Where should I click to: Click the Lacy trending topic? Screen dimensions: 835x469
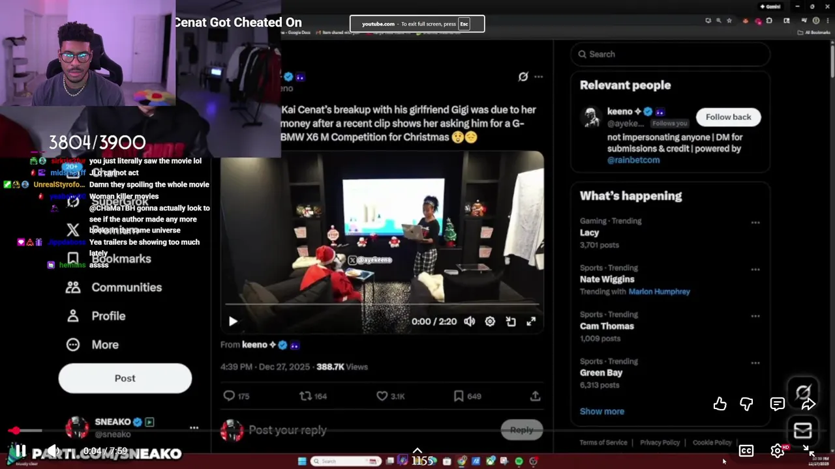click(x=589, y=233)
